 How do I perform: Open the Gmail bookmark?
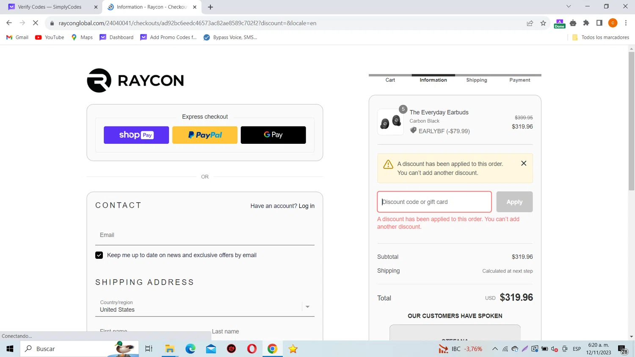[17, 37]
